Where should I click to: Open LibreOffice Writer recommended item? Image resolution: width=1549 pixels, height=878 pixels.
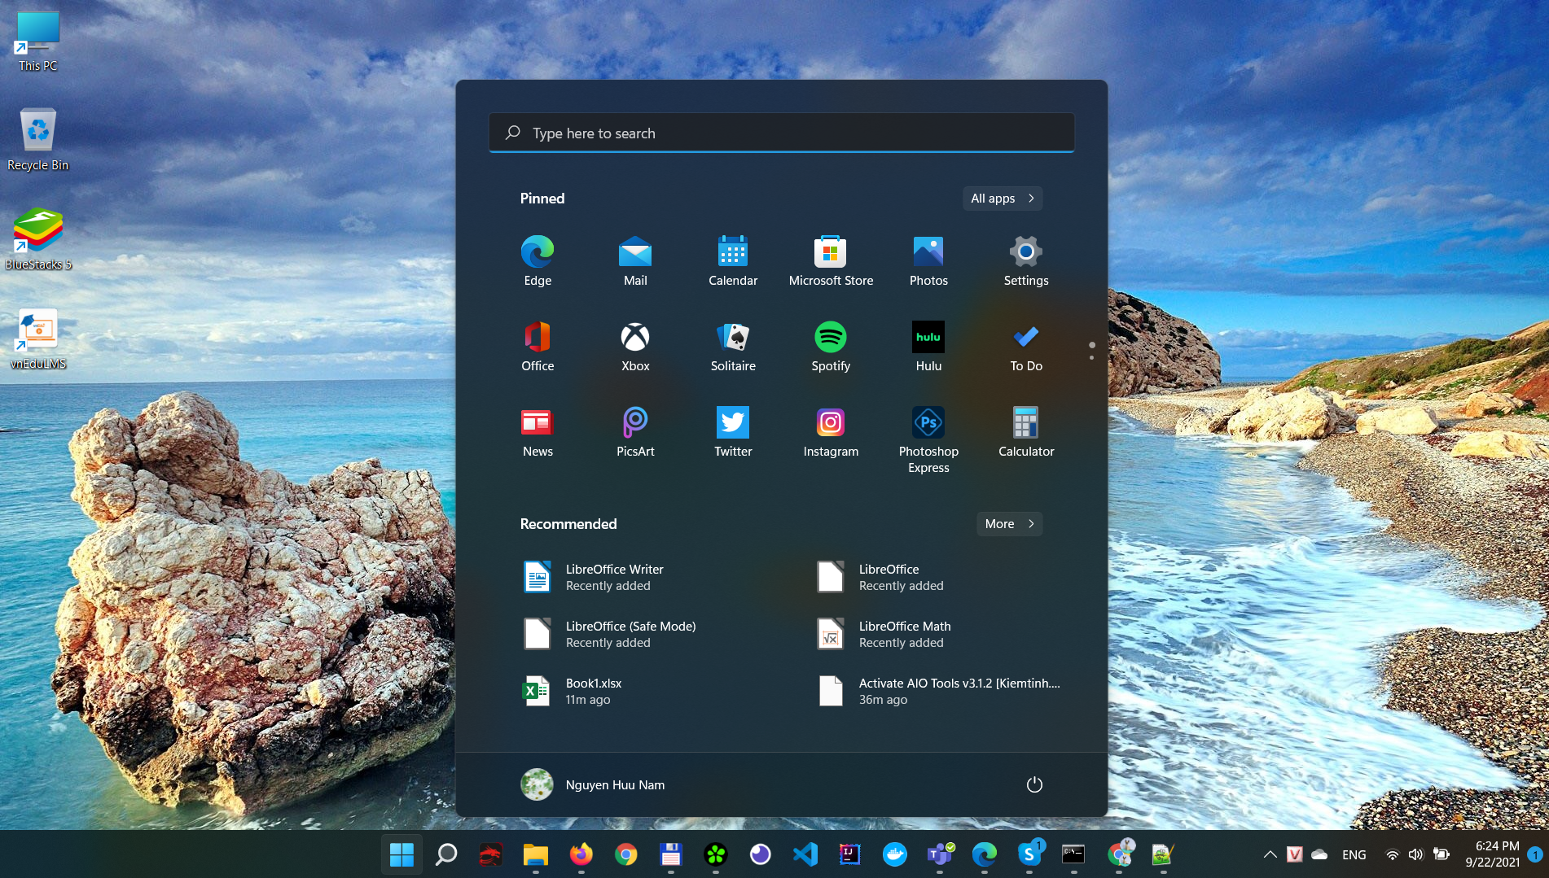[614, 577]
